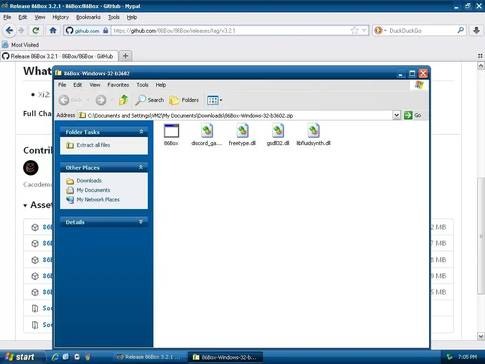Open the Mypal downloads arrow button
Viewport: 485px width, 364px height.
(x=476, y=30)
